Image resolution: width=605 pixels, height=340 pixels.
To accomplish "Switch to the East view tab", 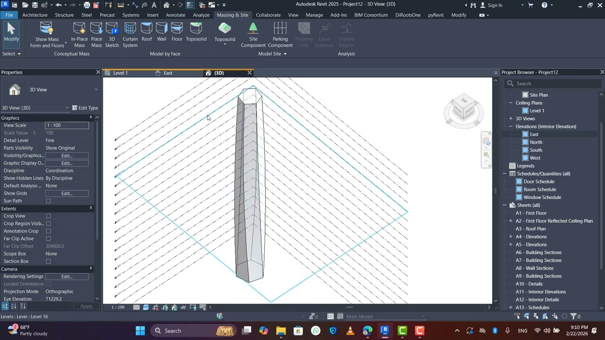I will [168, 73].
